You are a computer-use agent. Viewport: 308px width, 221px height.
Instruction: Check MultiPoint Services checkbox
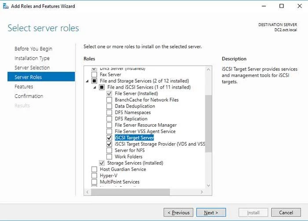[x=94, y=182]
